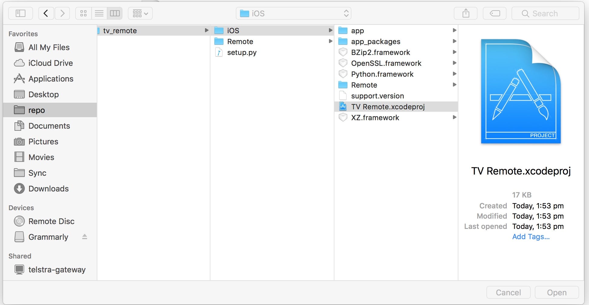Open Documents in sidebar

point(50,126)
